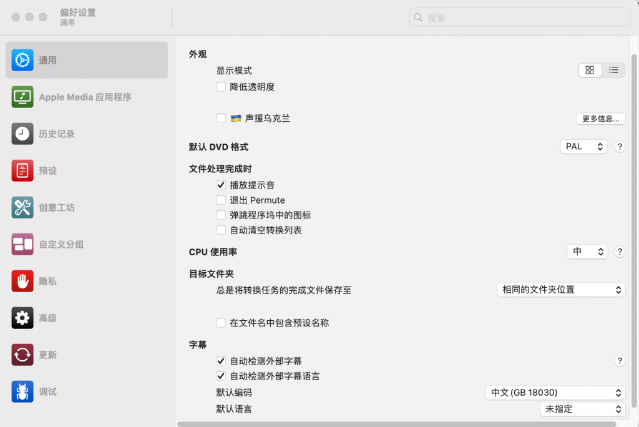Open the CPU 使用率 dropdown
Screen dimensions: 639x427
point(587,251)
